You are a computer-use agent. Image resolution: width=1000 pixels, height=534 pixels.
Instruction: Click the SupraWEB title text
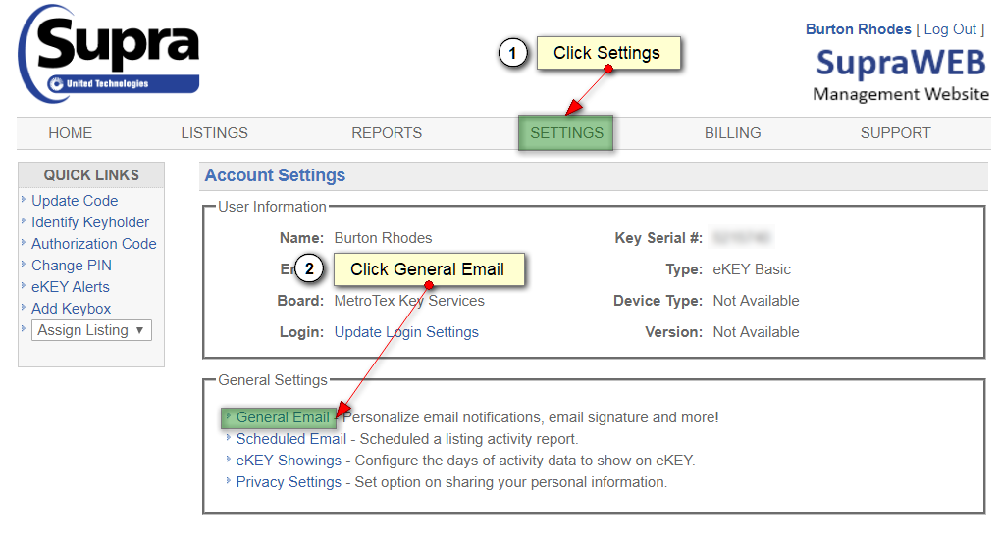click(901, 63)
